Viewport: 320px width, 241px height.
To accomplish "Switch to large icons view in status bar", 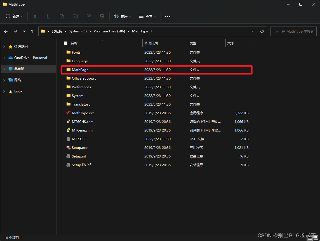I will tap(316, 238).
